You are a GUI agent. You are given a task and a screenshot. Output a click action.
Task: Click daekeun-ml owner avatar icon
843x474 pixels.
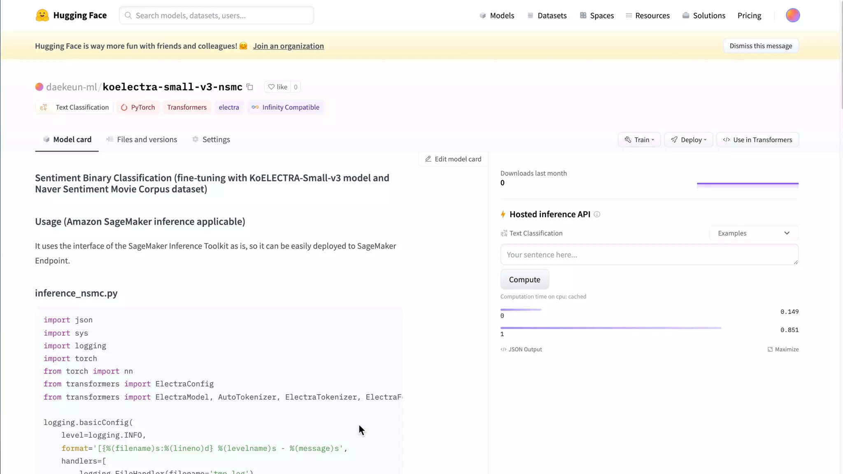click(39, 87)
